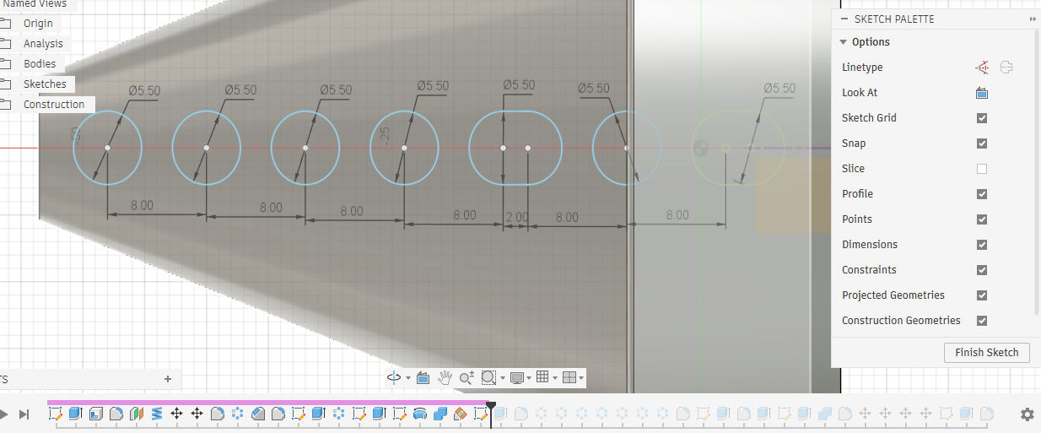Viewport: 1041px width, 433px height.
Task: Select the construction linetype icon
Action: tap(982, 68)
